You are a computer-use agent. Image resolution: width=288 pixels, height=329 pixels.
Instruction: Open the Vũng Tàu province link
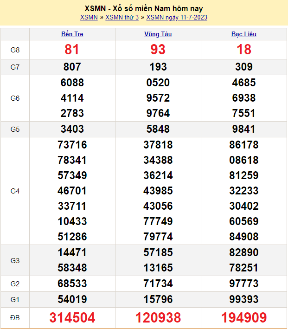(x=158, y=34)
